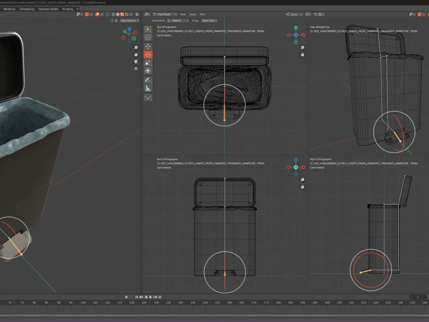429x322 pixels.
Task: Open the Orientation Default dropdown
Action: tap(177, 20)
